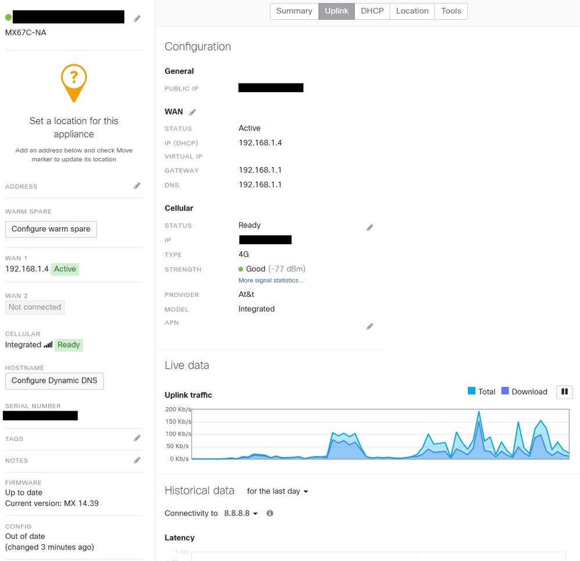This screenshot has width=580, height=561.
Task: Switch to the Summary tab
Action: coord(294,11)
